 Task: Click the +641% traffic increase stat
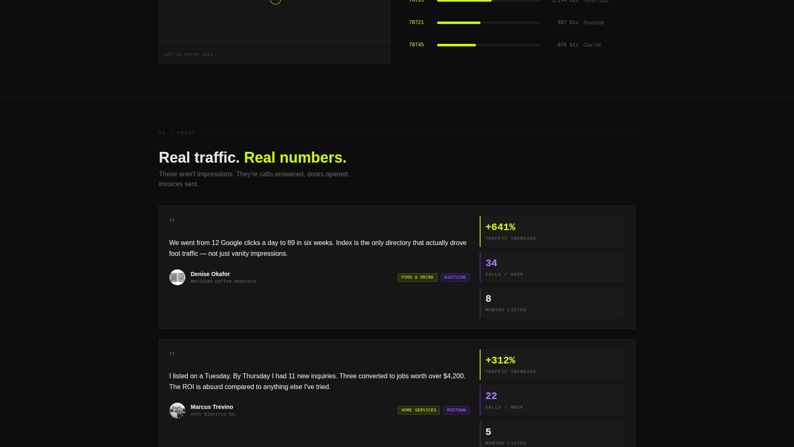552,231
